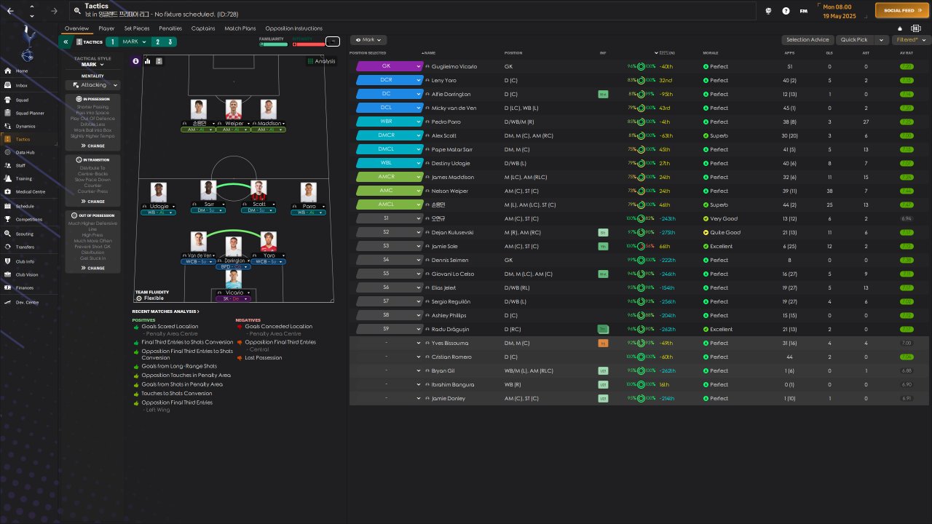
Task: Open the Data Hub sidebar icon
Action: 8,152
